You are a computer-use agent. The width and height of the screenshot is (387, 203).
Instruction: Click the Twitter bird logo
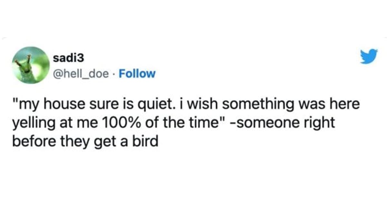click(x=369, y=57)
